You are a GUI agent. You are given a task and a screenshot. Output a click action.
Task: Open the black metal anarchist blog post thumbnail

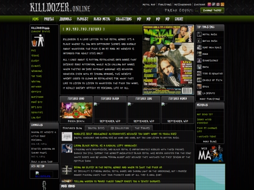67,148
